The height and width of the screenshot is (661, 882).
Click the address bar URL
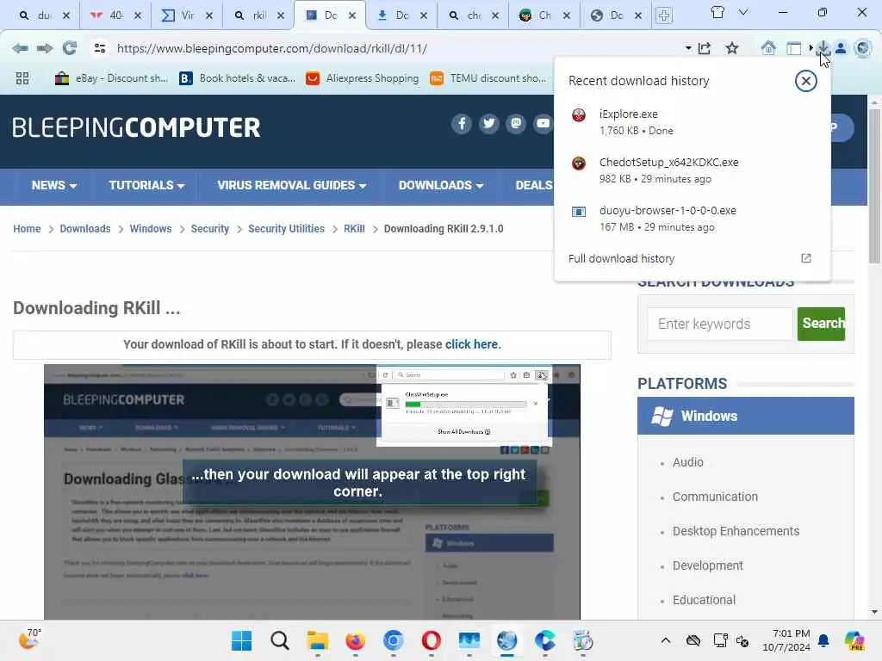(x=272, y=48)
